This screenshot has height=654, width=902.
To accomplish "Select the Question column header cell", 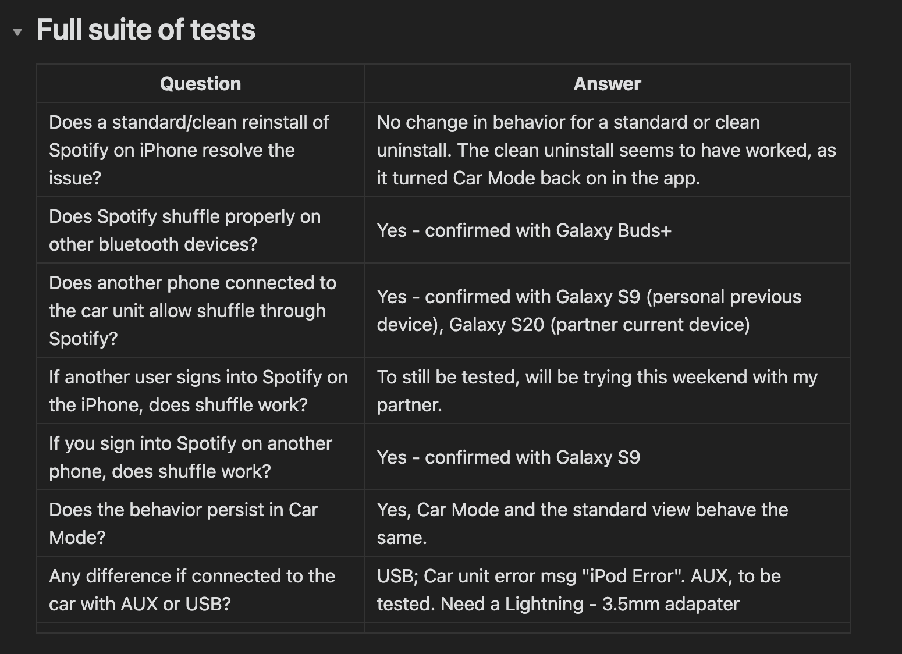I will click(x=200, y=84).
